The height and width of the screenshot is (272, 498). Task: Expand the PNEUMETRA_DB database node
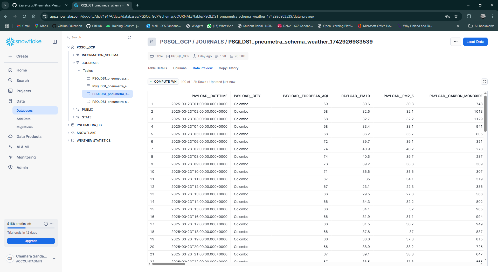[68, 125]
